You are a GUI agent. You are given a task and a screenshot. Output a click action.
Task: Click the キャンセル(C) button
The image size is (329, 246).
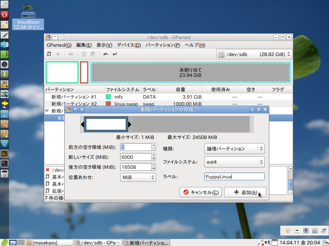coord(200,192)
